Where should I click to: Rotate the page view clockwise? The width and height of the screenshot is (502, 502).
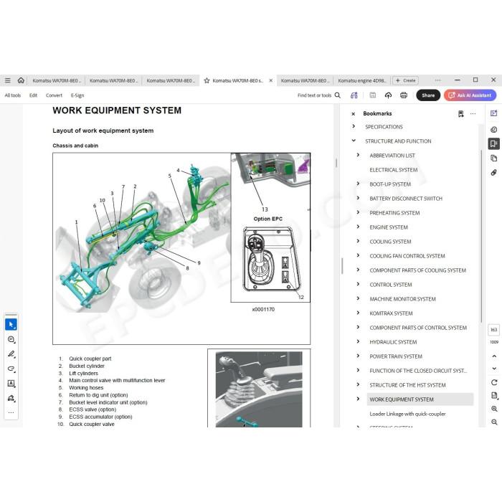coord(494,382)
